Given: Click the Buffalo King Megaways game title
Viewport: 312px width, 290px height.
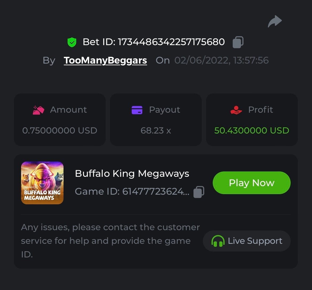Looking at the screenshot, I should coord(132,174).
